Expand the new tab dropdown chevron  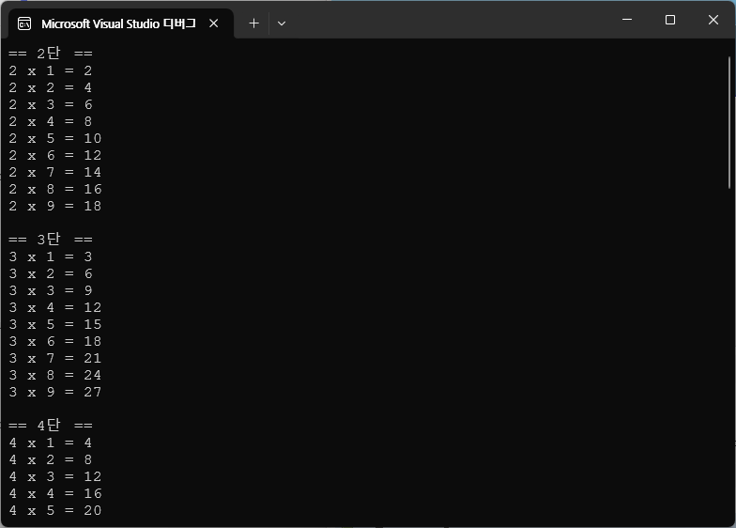pyautogui.click(x=281, y=23)
